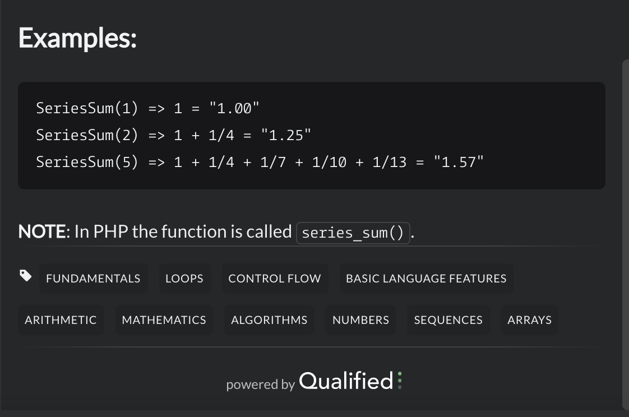Click the series_sum() inline code snippet
Screen dimensions: 629x417
(x=353, y=232)
